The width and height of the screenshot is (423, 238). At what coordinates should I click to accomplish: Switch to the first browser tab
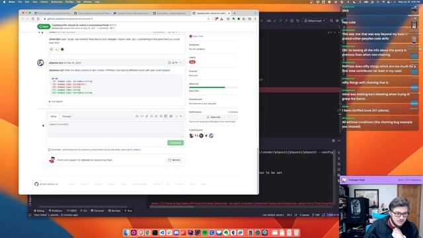click(x=53, y=13)
